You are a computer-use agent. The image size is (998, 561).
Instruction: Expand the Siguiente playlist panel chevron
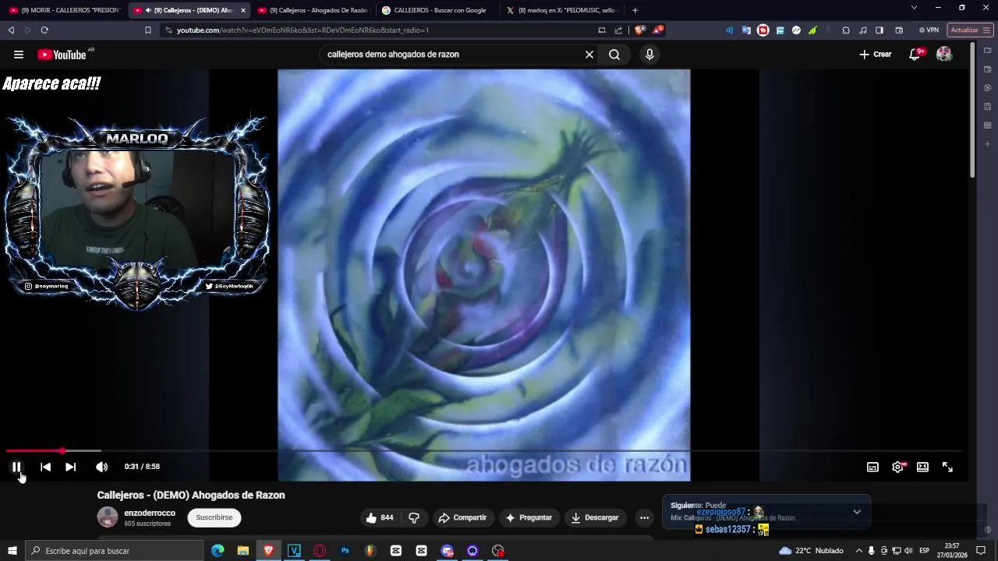click(857, 512)
